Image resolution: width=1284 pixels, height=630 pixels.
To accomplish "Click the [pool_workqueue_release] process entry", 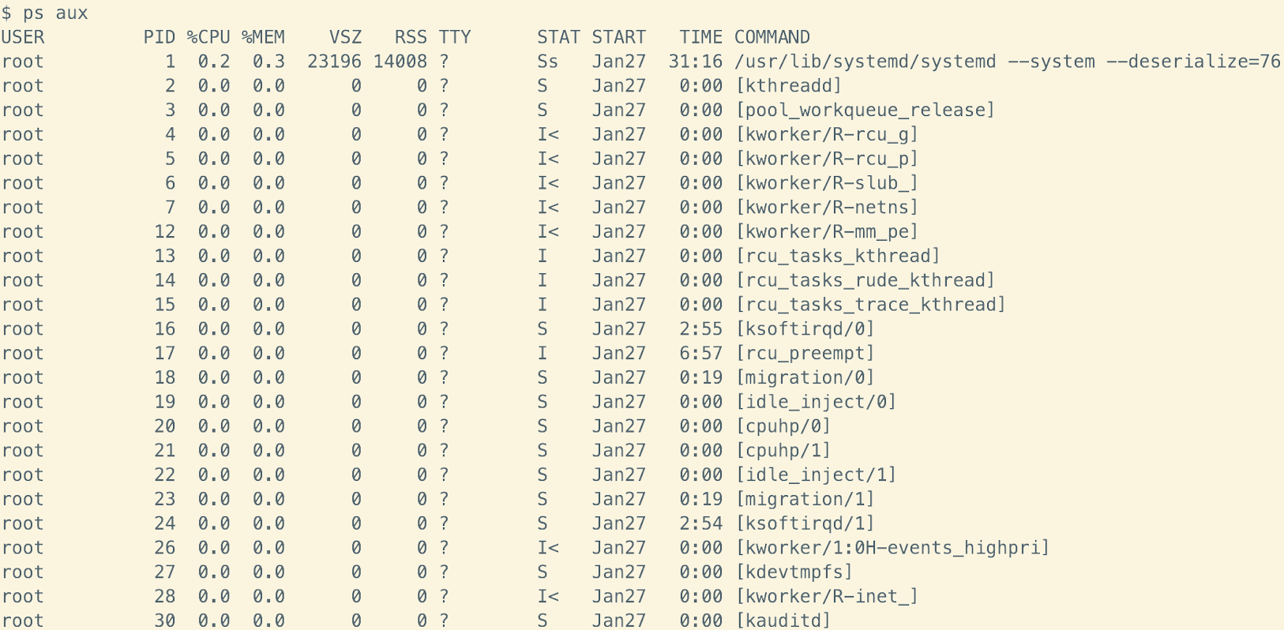I will (865, 111).
